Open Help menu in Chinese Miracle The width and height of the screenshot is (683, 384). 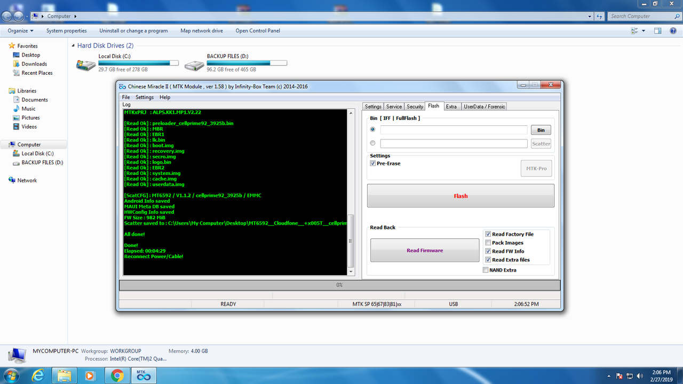point(165,97)
